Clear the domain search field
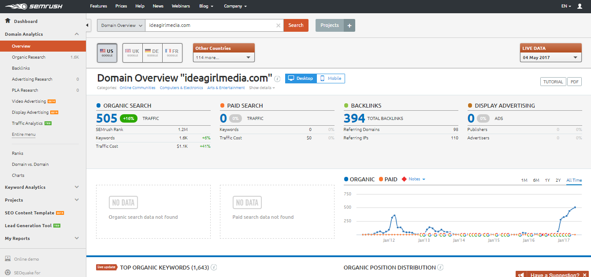The width and height of the screenshot is (591, 277). 278,26
